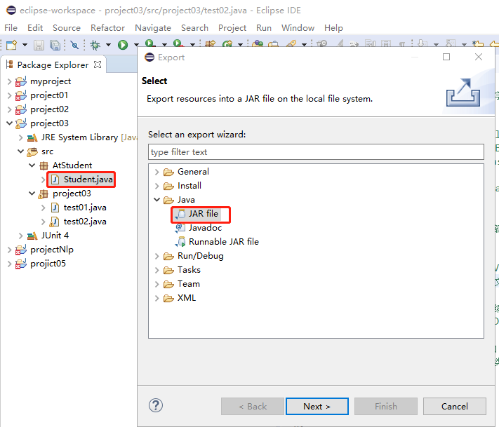Click the Save All toolbar icon
499x427 pixels.
coord(55,45)
